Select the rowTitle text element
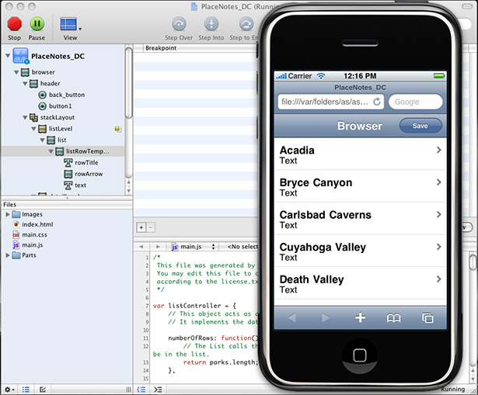This screenshot has height=395, width=478. [86, 163]
